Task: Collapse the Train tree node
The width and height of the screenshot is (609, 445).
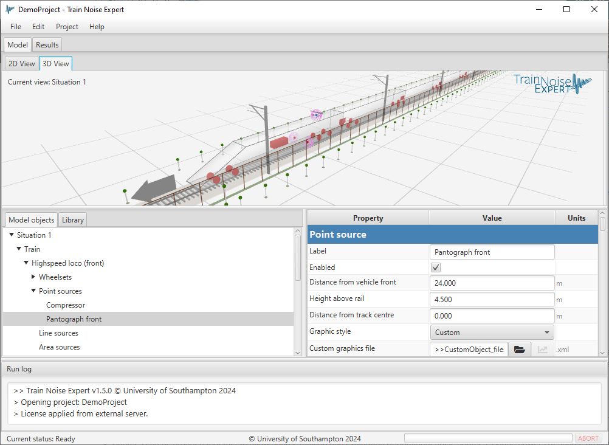Action: click(x=19, y=249)
